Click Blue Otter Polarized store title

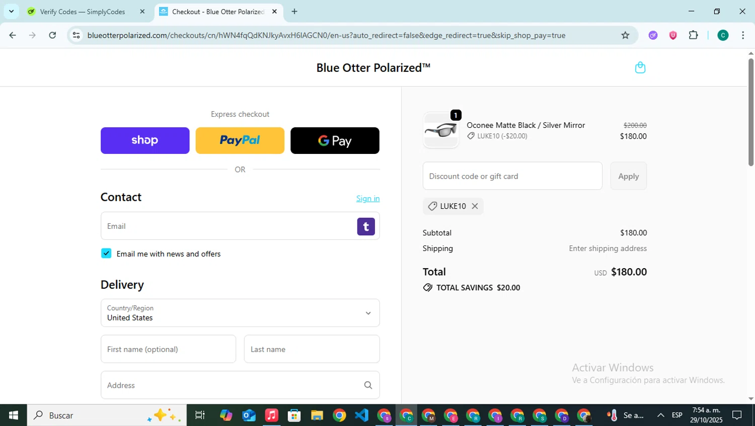[373, 68]
